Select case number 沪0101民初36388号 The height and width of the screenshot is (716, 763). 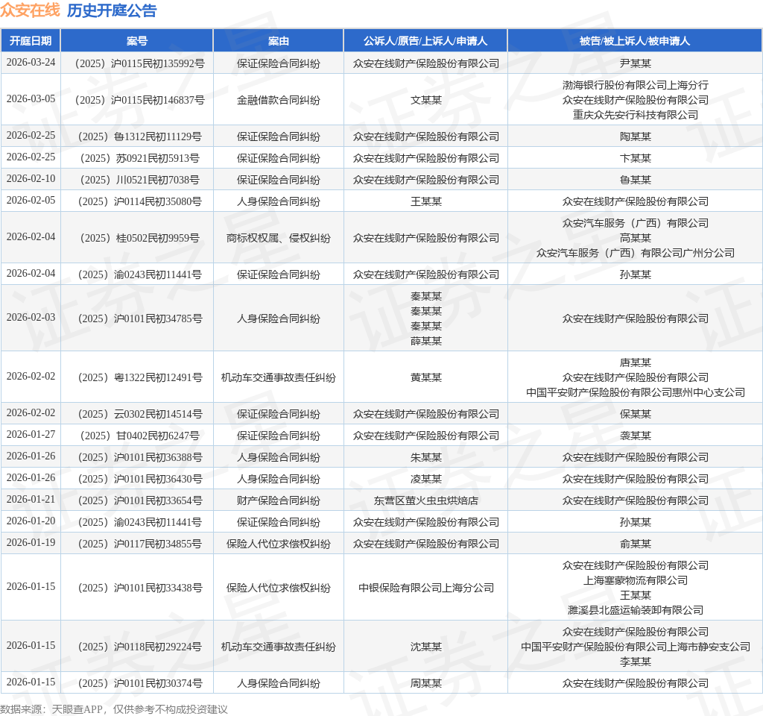[x=139, y=457]
